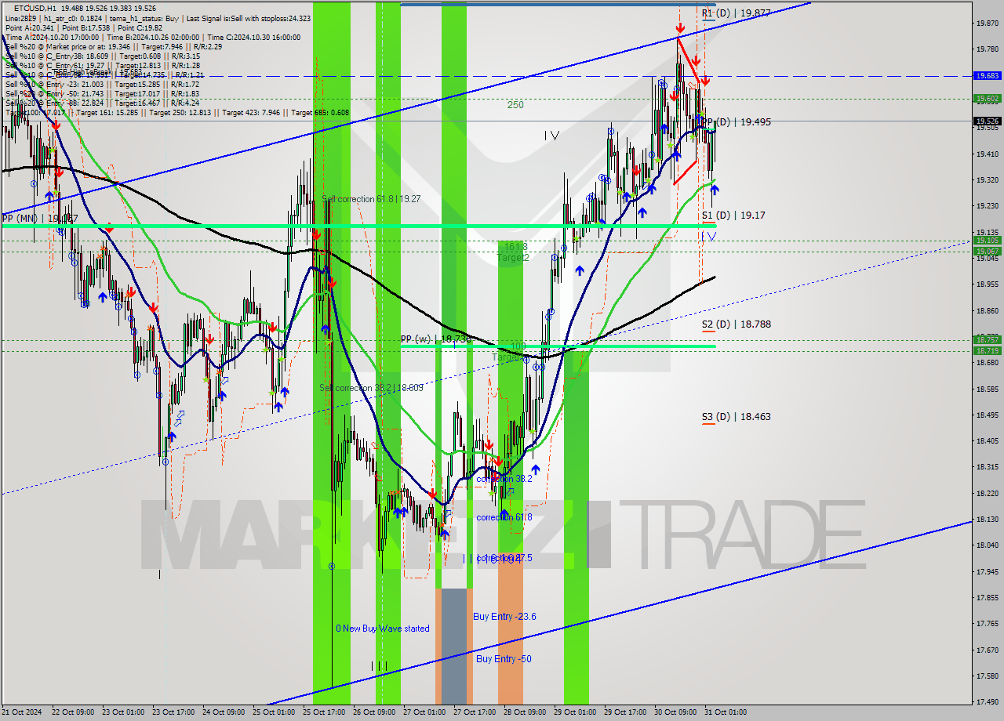Click the '31 Oct 01:00' time axis label

point(726,712)
